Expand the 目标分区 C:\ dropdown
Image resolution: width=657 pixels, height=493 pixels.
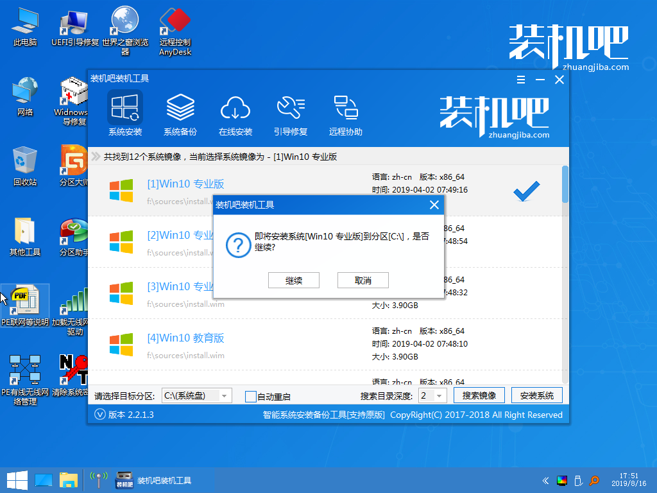coord(225,396)
